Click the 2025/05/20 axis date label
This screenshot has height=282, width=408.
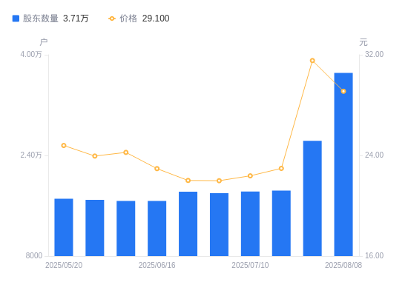click(64, 265)
